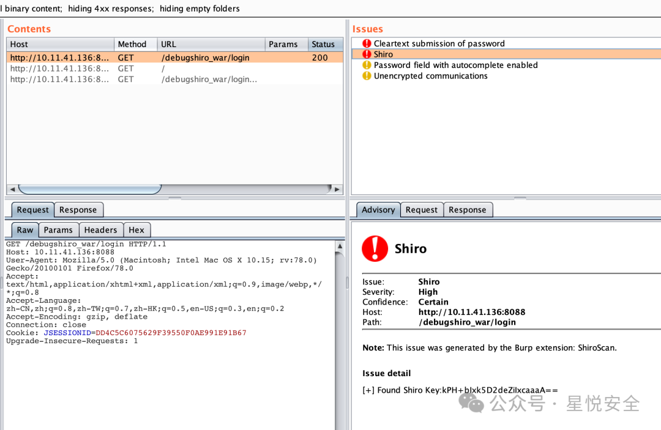Select the /debugshiro_war/login row with status 200
The width and height of the screenshot is (661, 430).
pos(174,57)
